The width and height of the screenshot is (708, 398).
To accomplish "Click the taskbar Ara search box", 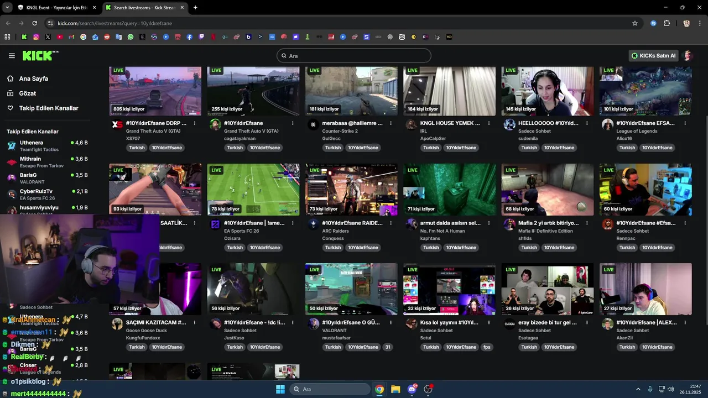I will pos(330,389).
